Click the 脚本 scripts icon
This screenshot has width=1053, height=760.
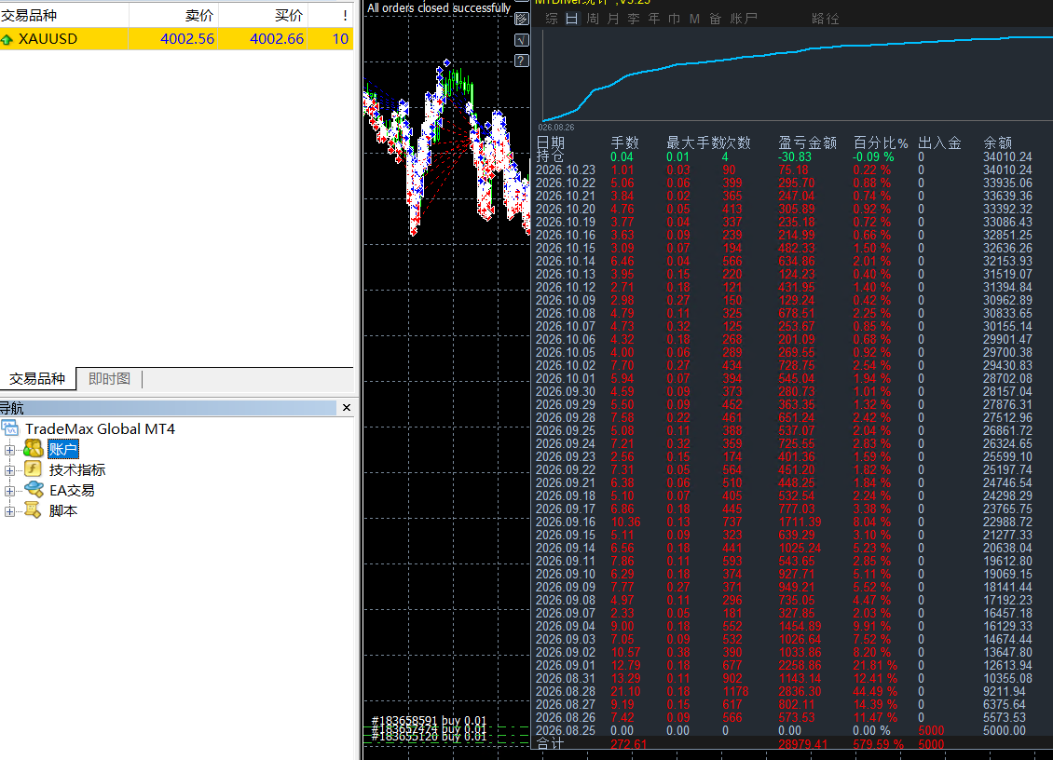[33, 510]
